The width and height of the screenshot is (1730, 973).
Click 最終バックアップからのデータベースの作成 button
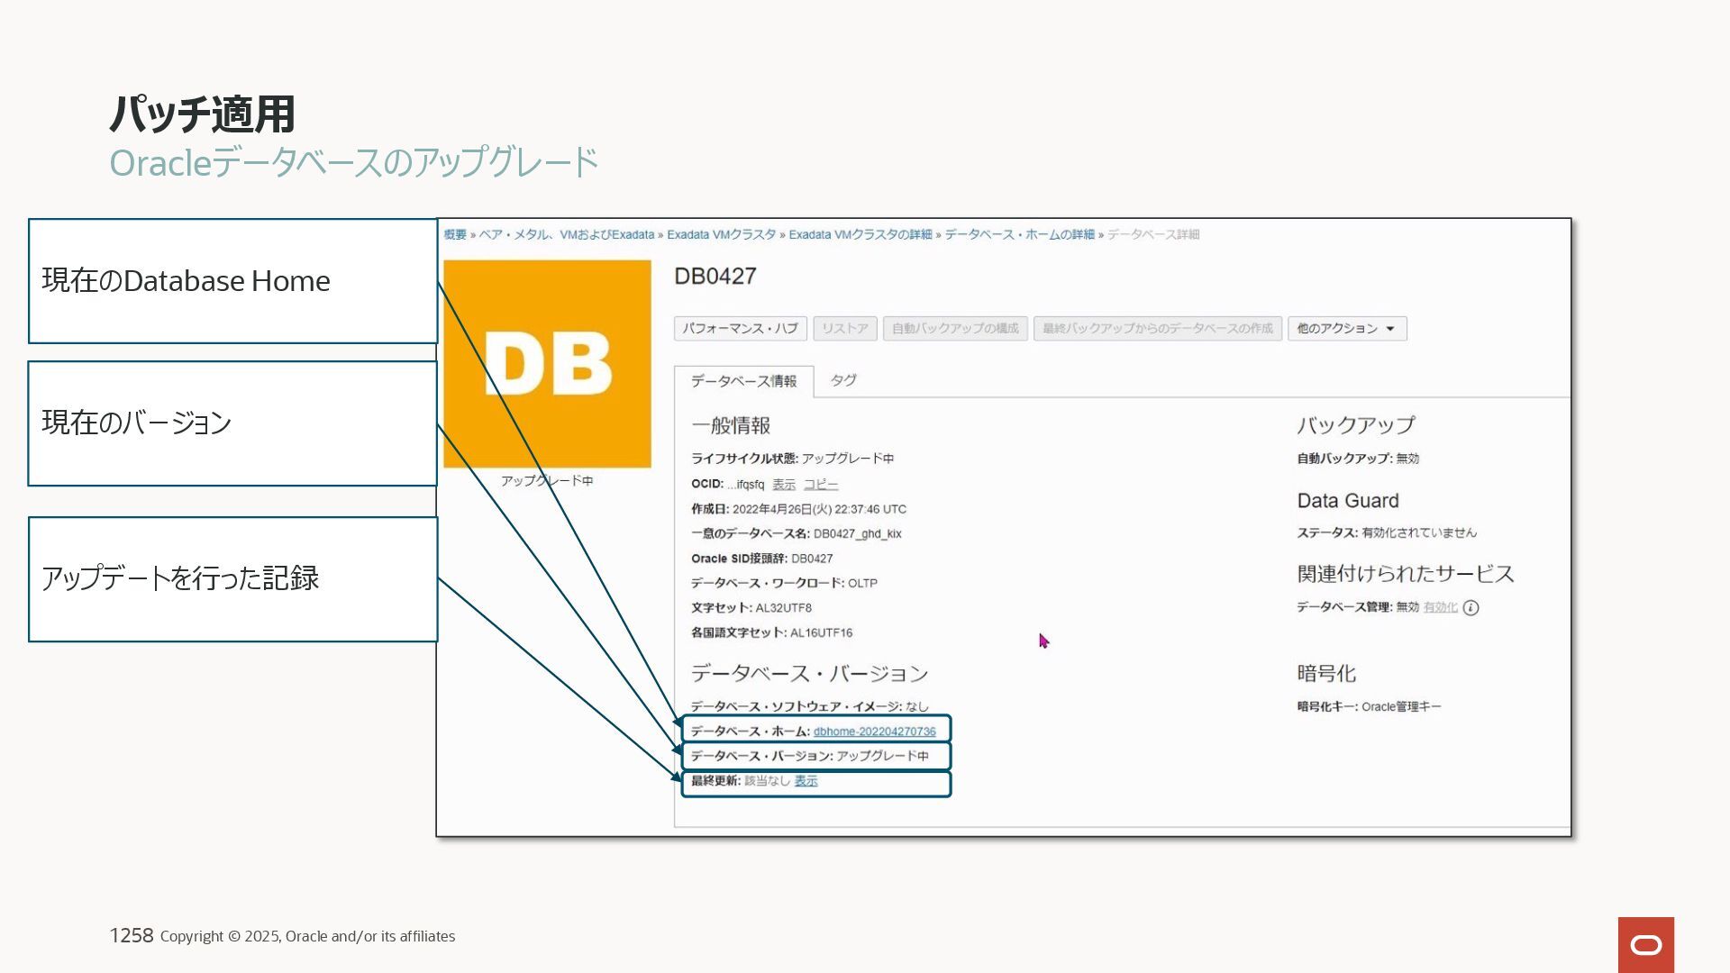[1157, 329]
